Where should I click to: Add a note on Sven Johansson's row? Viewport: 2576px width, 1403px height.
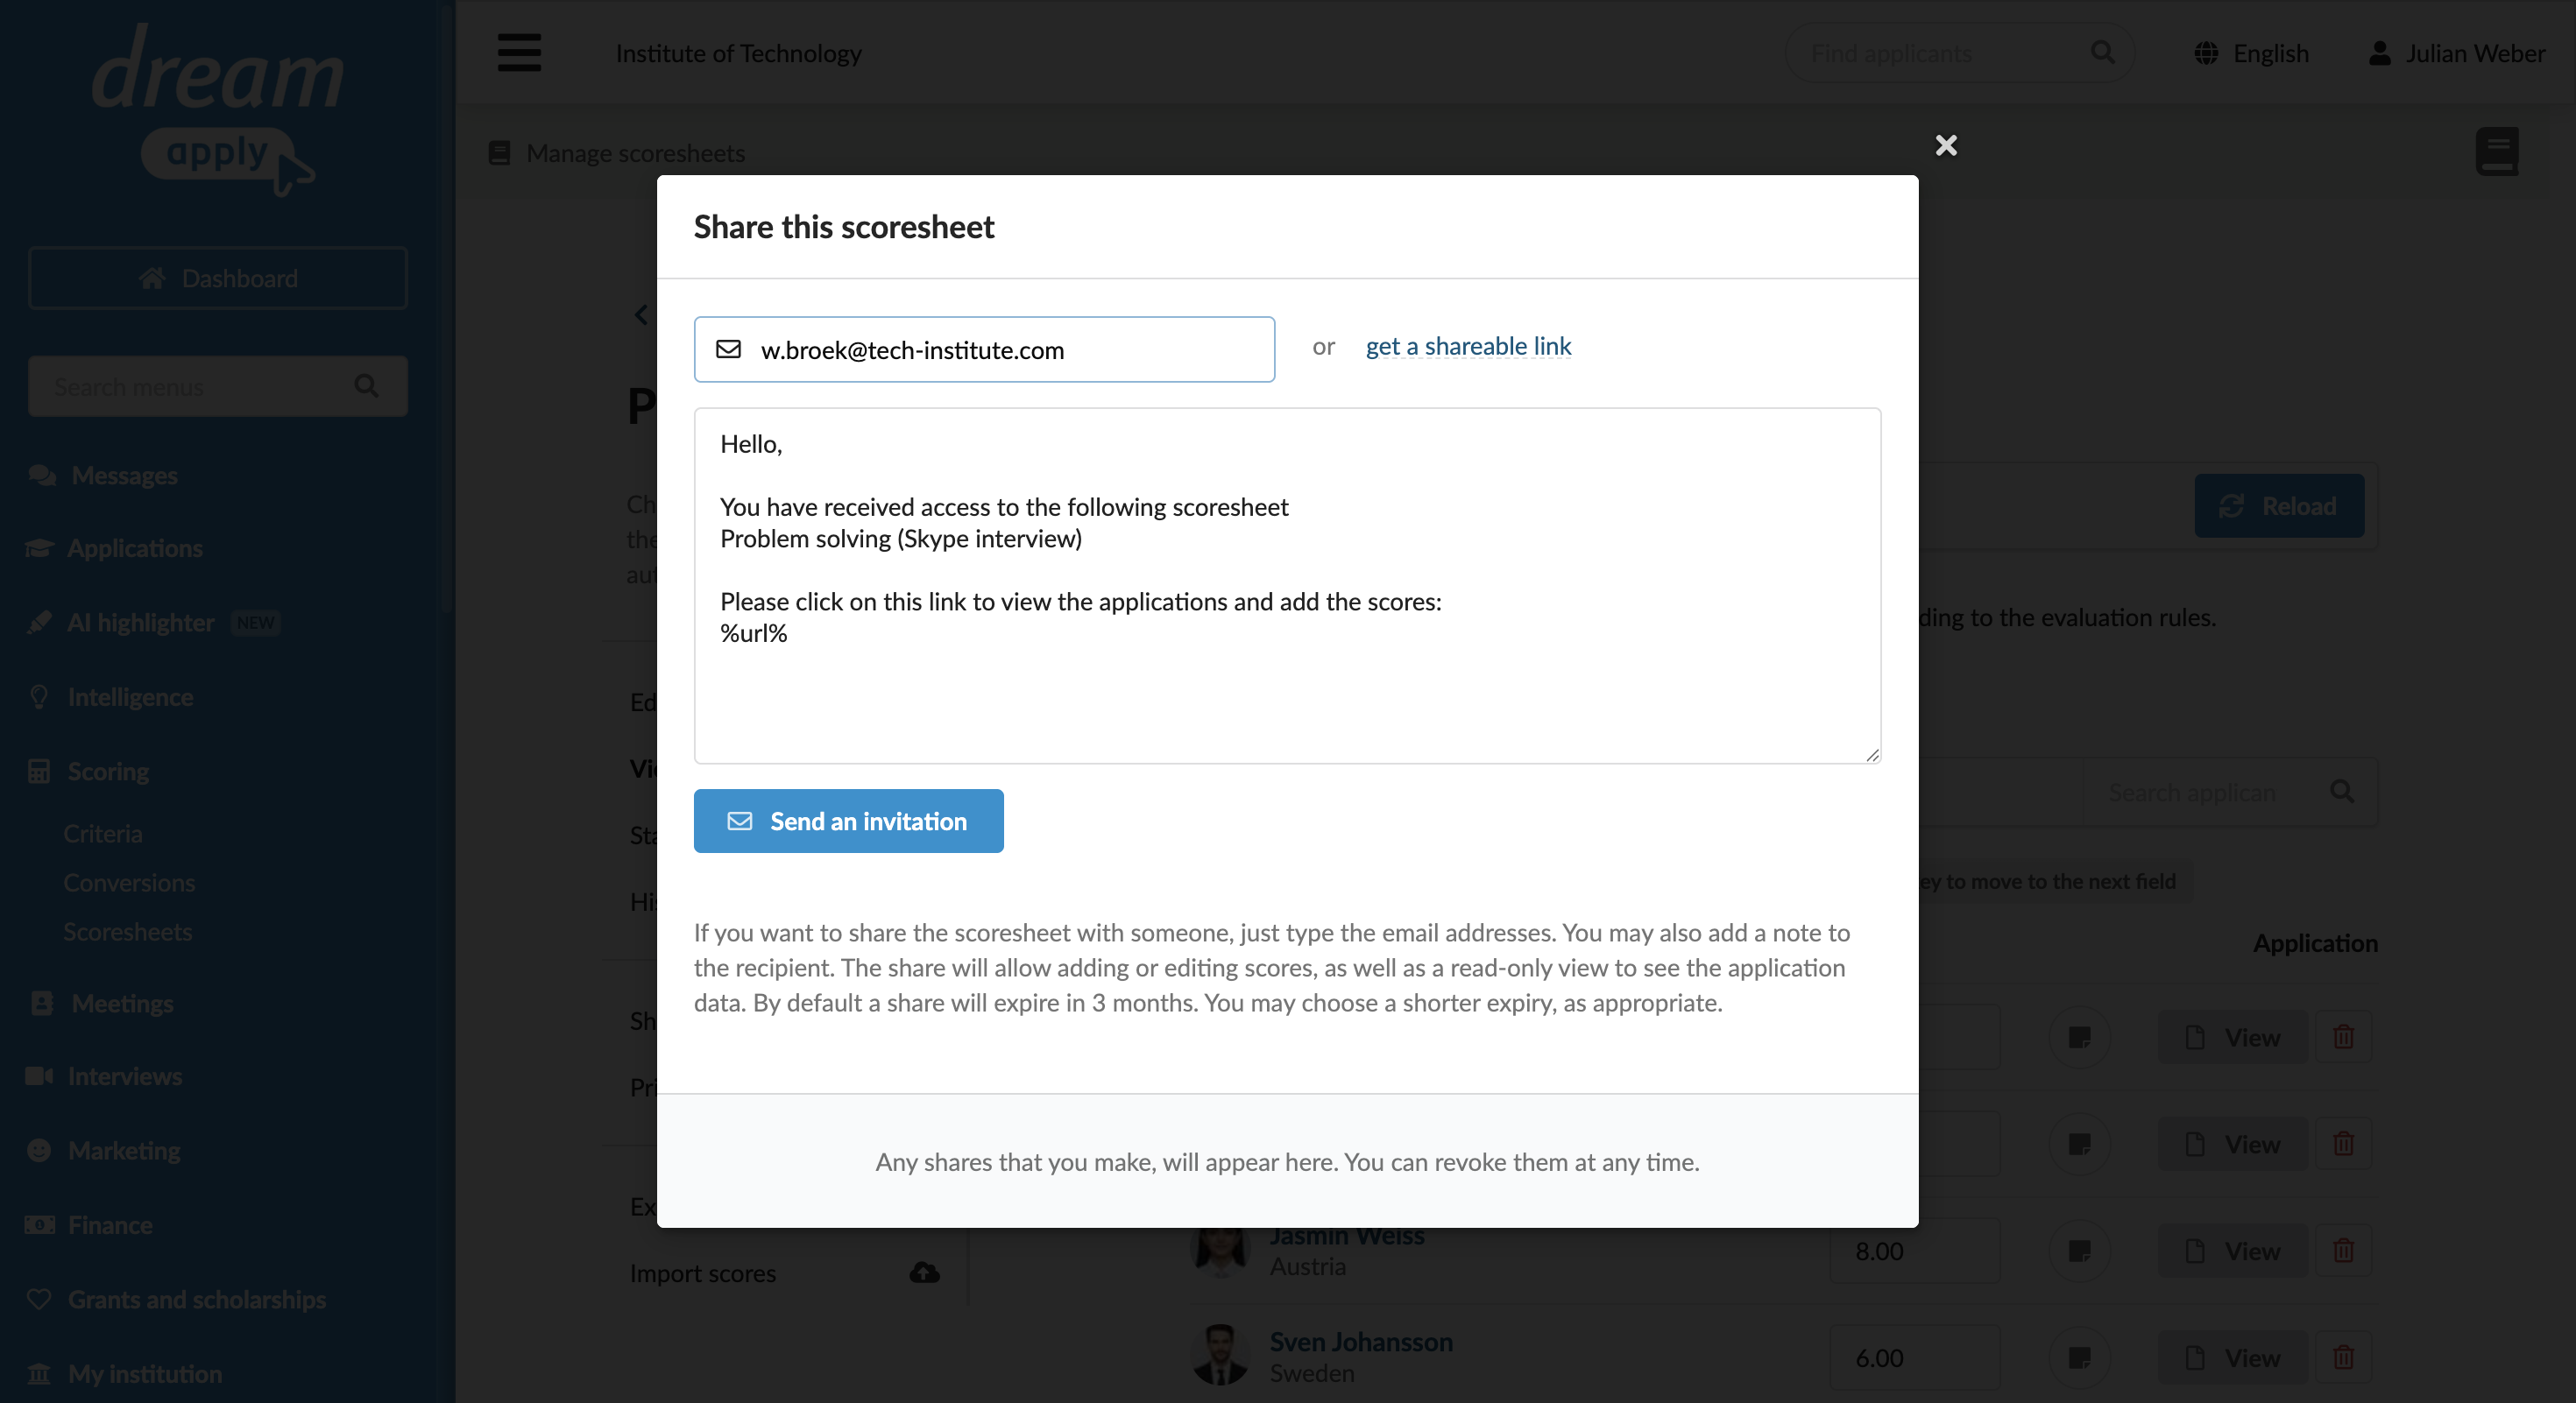pos(2080,1358)
